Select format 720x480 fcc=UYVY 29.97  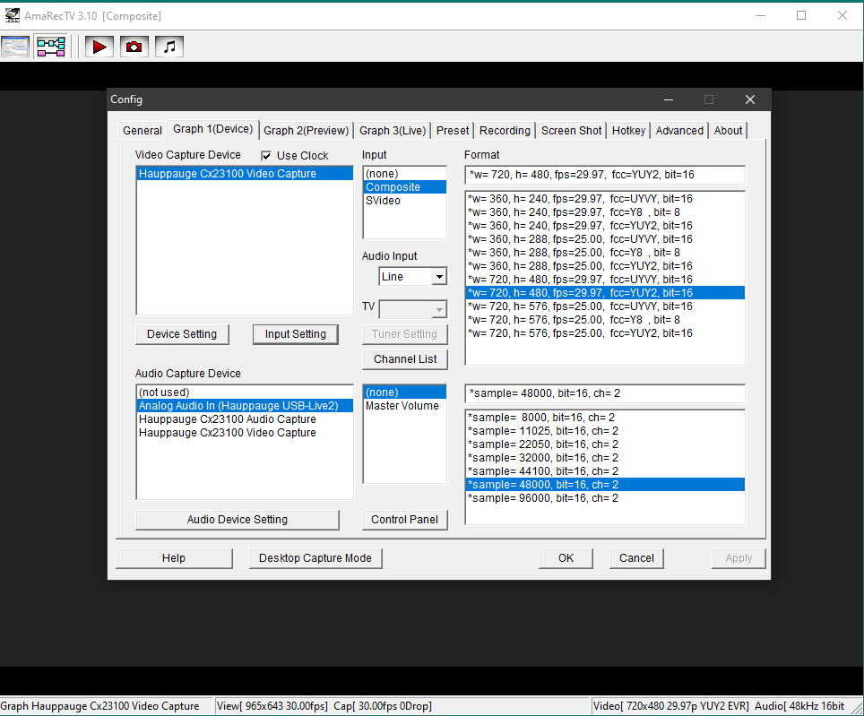click(605, 280)
